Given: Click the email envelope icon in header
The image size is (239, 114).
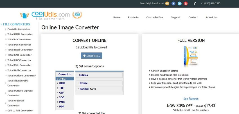Looking at the screenshot, I should 167,4.
